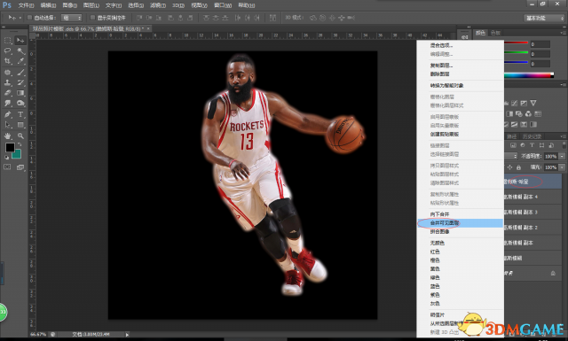This screenshot has width=568, height=341.
Task: Close the open document tab
Action: pyautogui.click(x=148, y=28)
